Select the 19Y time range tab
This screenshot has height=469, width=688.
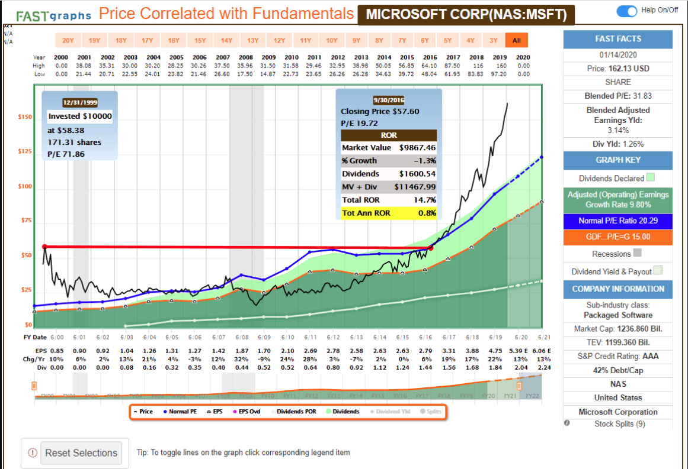tap(94, 40)
